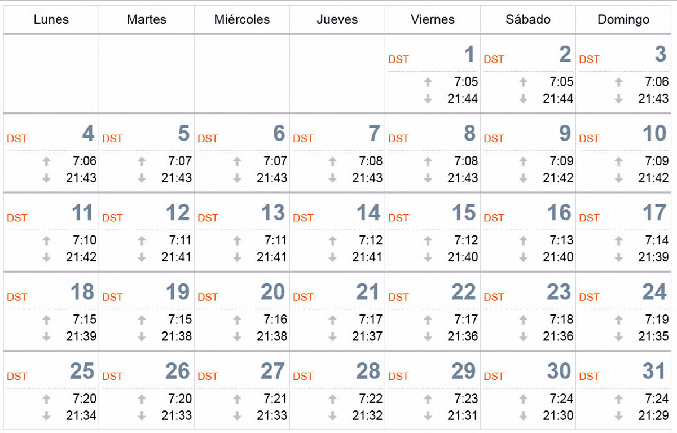Click the sunset arrow icon on day 22
Image resolution: width=677 pixels, height=433 pixels.
point(428,336)
